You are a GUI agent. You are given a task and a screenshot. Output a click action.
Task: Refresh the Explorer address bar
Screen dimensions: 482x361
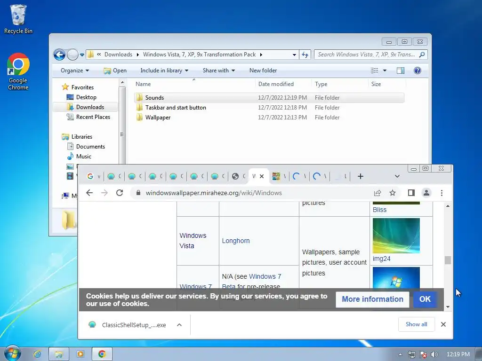pos(305,55)
